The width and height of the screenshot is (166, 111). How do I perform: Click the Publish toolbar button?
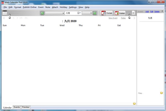pos(120,13)
